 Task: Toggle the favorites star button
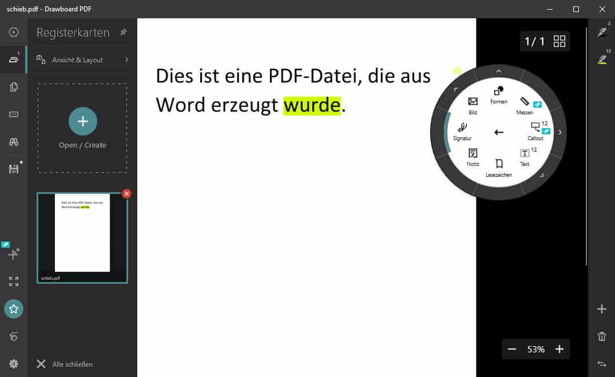pyautogui.click(x=14, y=309)
